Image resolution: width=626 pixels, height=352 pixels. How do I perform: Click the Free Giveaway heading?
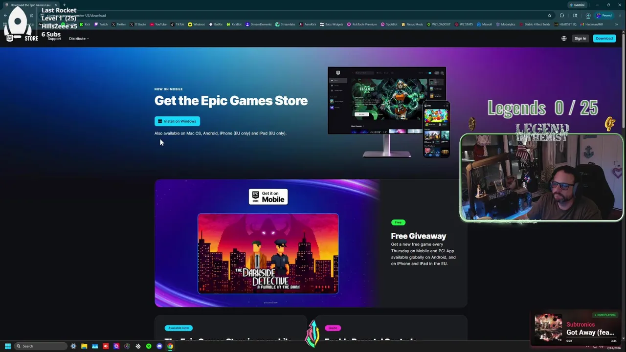[419, 236]
